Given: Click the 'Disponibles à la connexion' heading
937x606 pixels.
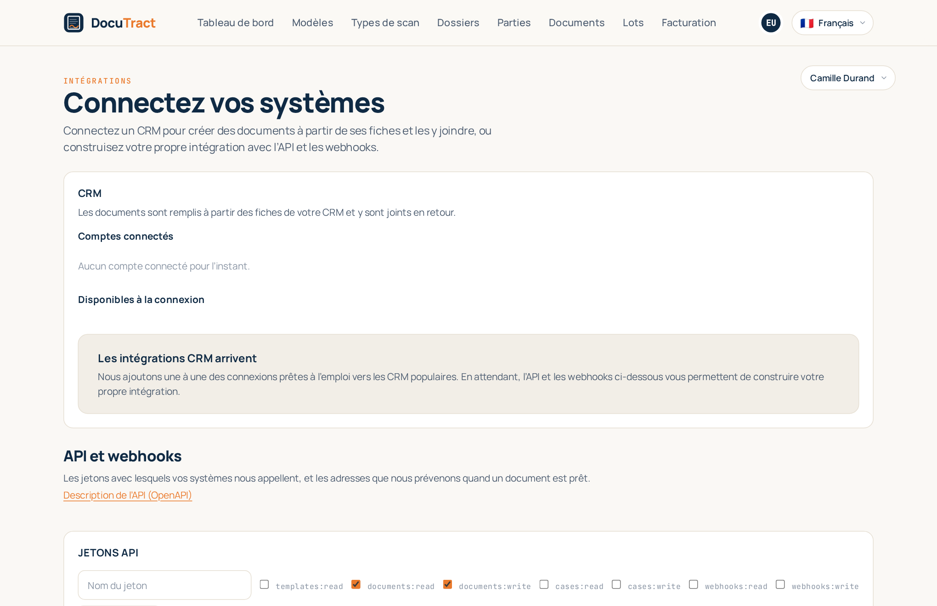Looking at the screenshot, I should coord(141,299).
